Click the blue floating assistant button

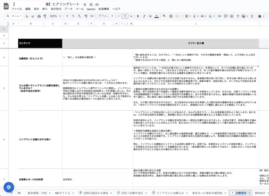point(9,187)
